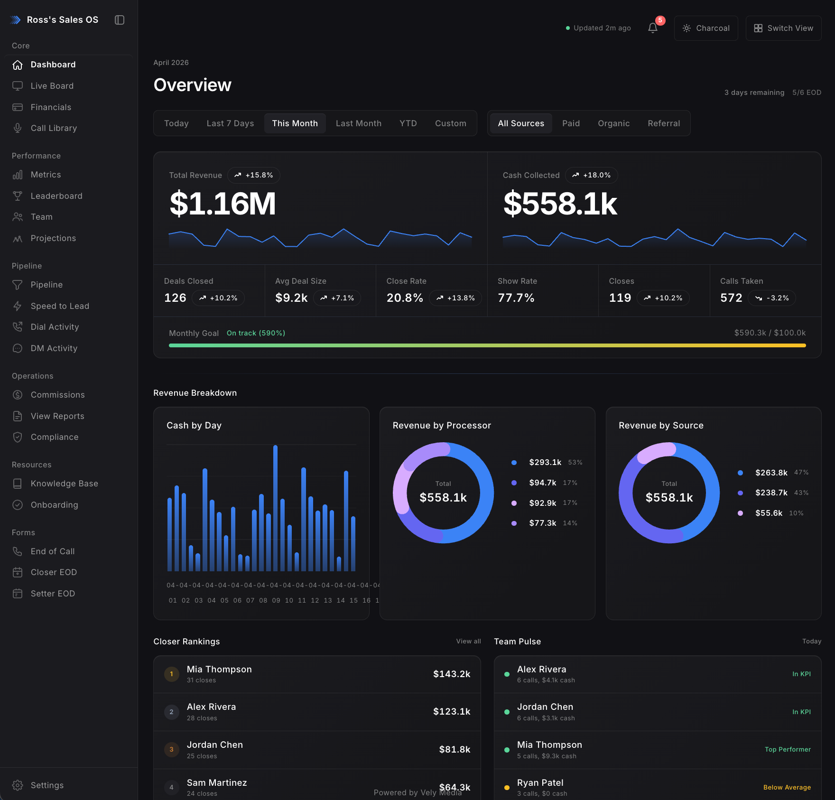Open Metrics bar chart icon
Image resolution: width=835 pixels, height=800 pixels.
[18, 175]
